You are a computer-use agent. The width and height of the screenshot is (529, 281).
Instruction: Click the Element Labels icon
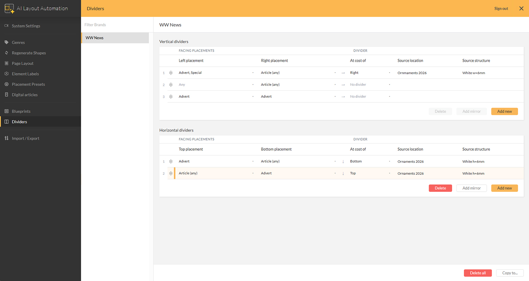tap(6, 74)
